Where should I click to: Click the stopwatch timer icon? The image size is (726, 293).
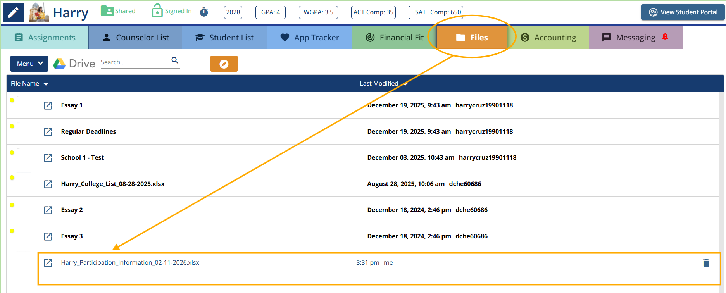click(204, 12)
